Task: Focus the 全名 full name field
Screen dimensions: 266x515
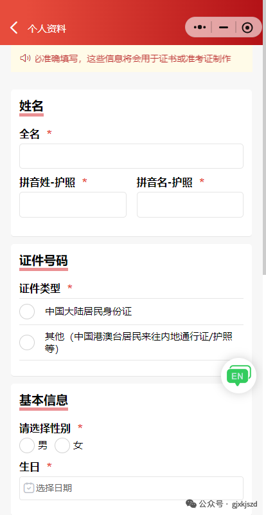Action: 131,156
